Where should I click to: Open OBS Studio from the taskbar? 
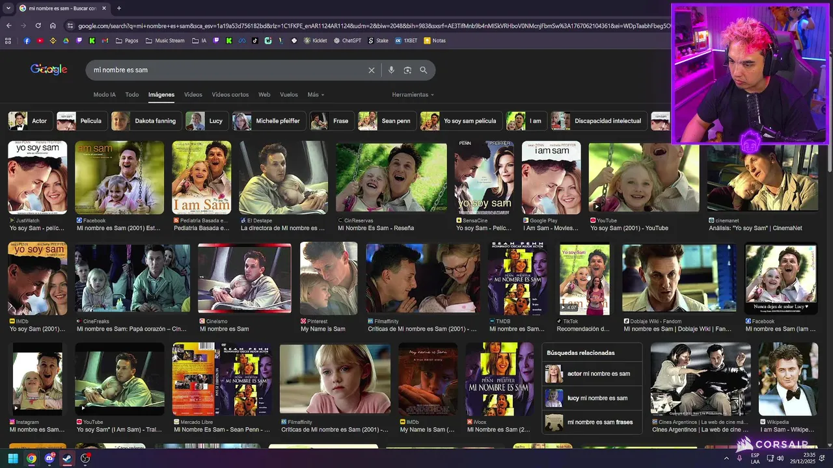85,458
